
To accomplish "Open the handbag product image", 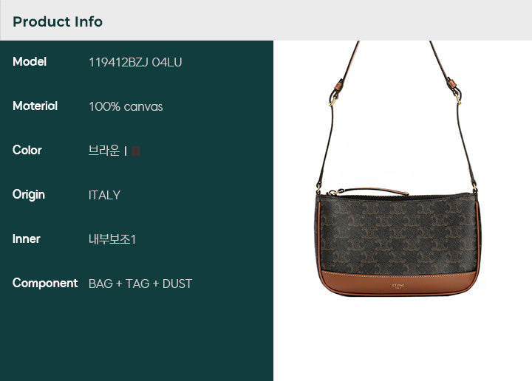I will [x=398, y=168].
